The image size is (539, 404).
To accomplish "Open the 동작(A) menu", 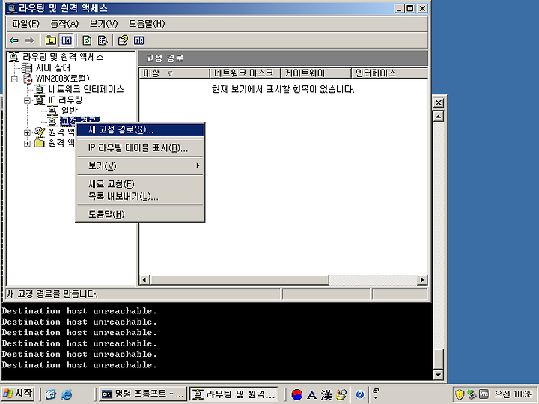I will click(64, 24).
